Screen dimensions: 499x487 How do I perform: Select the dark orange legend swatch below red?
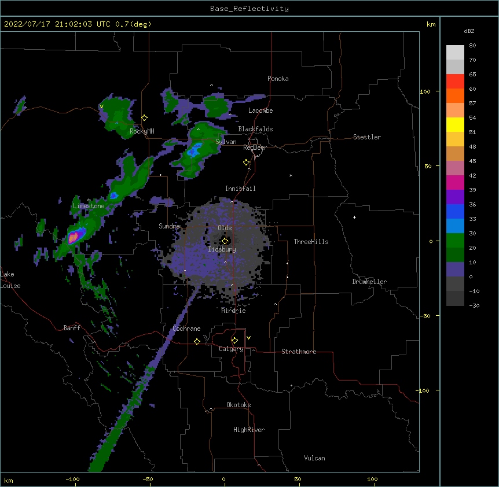455,95
